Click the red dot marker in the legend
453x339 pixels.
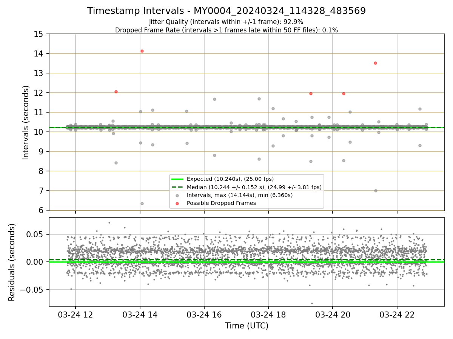(177, 203)
